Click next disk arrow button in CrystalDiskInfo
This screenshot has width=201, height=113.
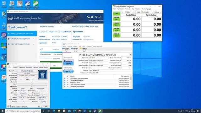[131, 55]
